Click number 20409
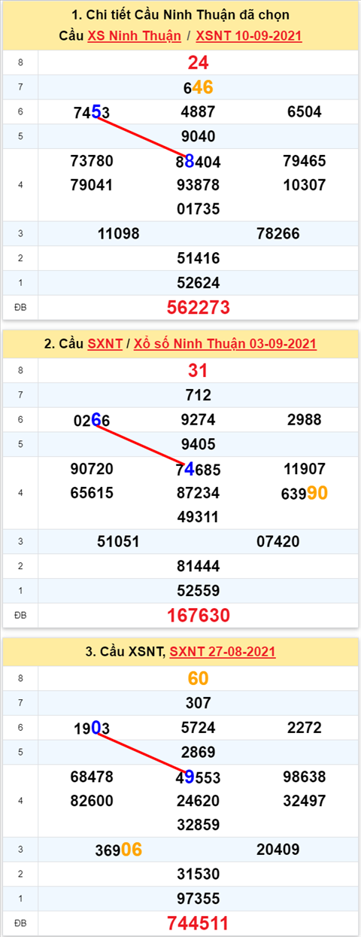Viewport: 361px width, 937px height. point(278,849)
